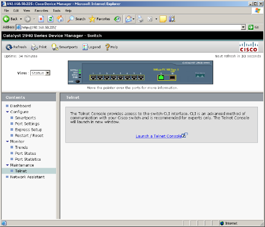Screen dimensions: 265x227
Task: Click Print in Device Manager toolbar
Action: (x=39, y=47)
